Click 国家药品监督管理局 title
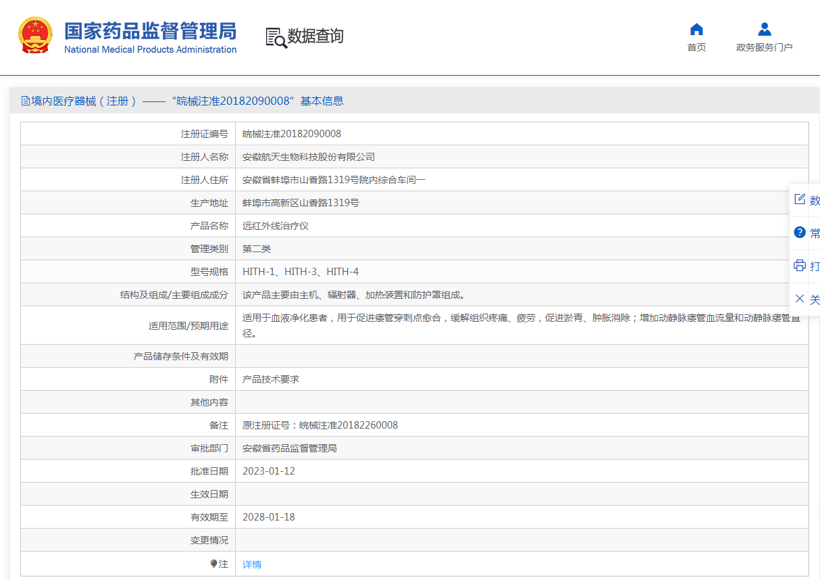This screenshot has height=580, width=820. (151, 31)
